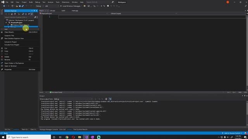
Task: Click Rename in the context menu
Action: 20,60
